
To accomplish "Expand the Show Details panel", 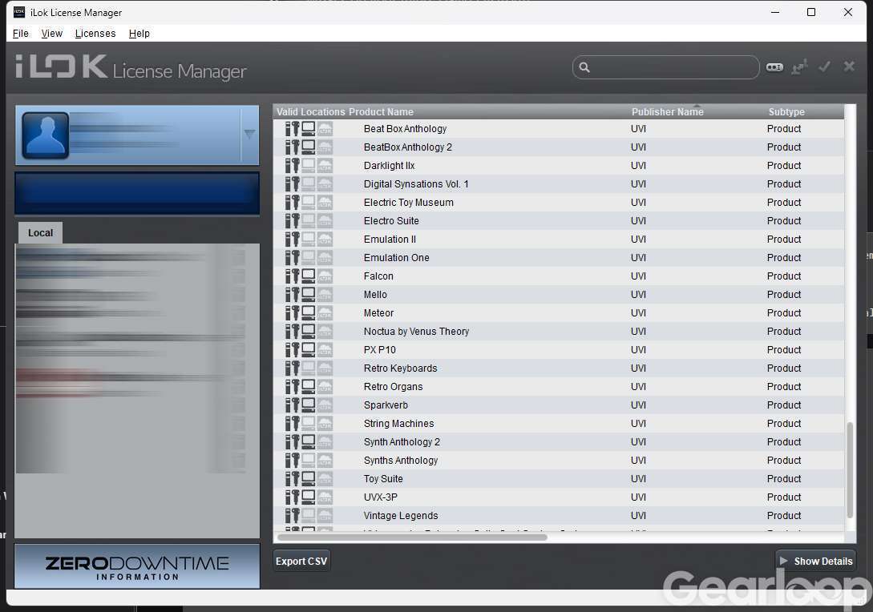I will pos(816,561).
